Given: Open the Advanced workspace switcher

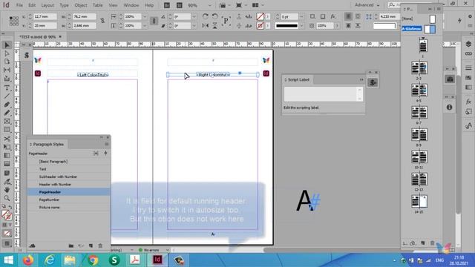Looking at the screenshot, I should (367, 5).
